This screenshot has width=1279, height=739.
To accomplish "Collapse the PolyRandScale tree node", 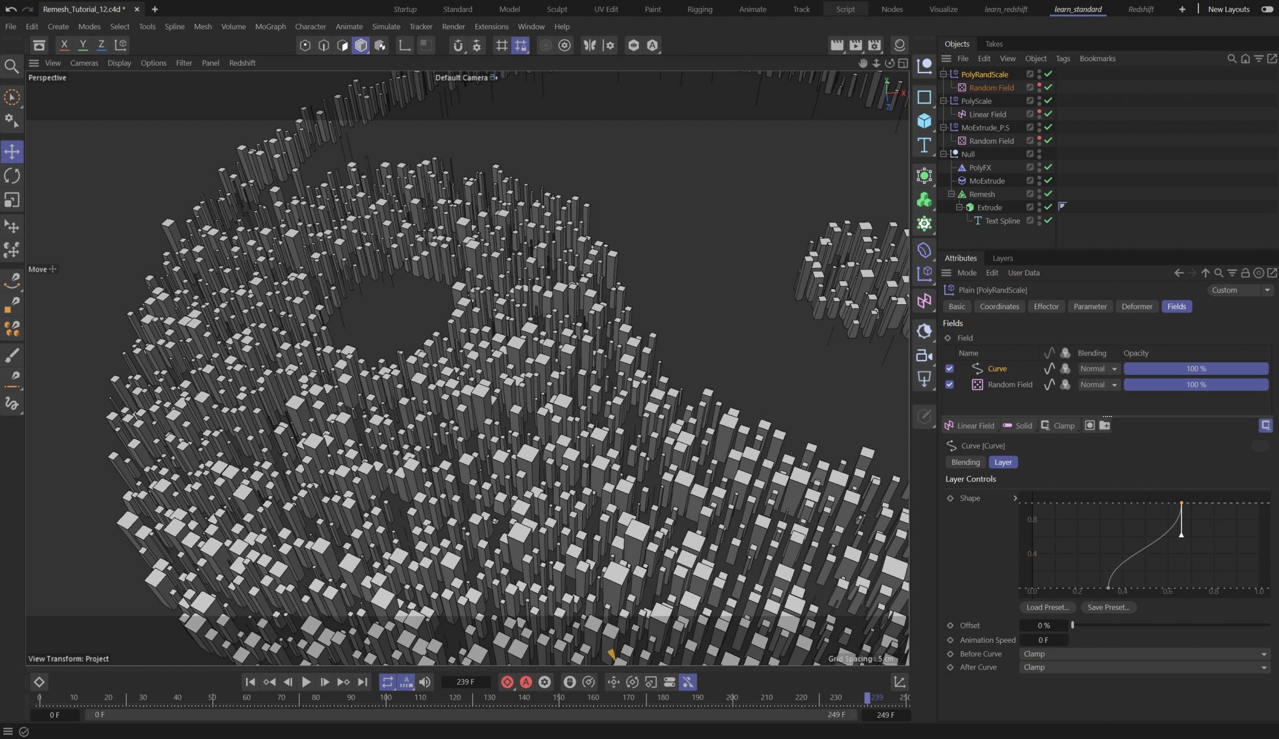I will [944, 74].
